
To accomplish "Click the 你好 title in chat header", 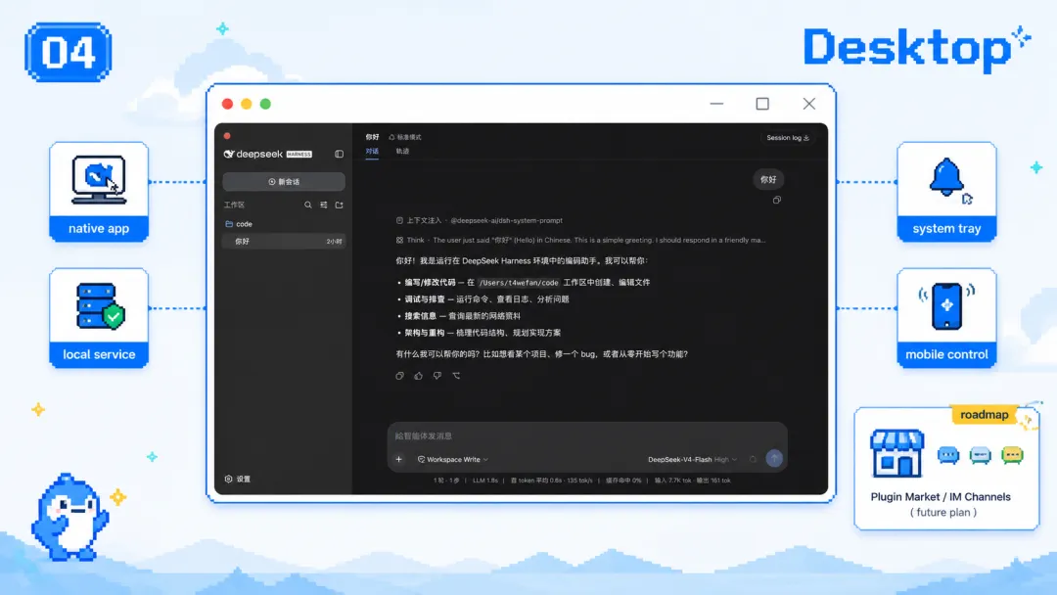I will tap(372, 137).
